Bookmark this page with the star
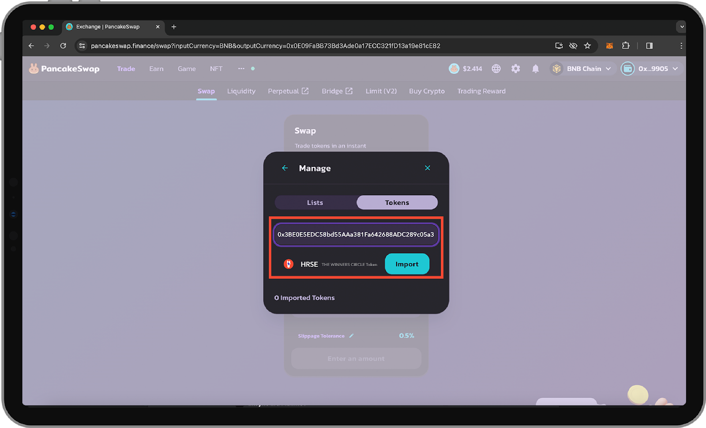Image resolution: width=706 pixels, height=428 pixels. [x=587, y=46]
